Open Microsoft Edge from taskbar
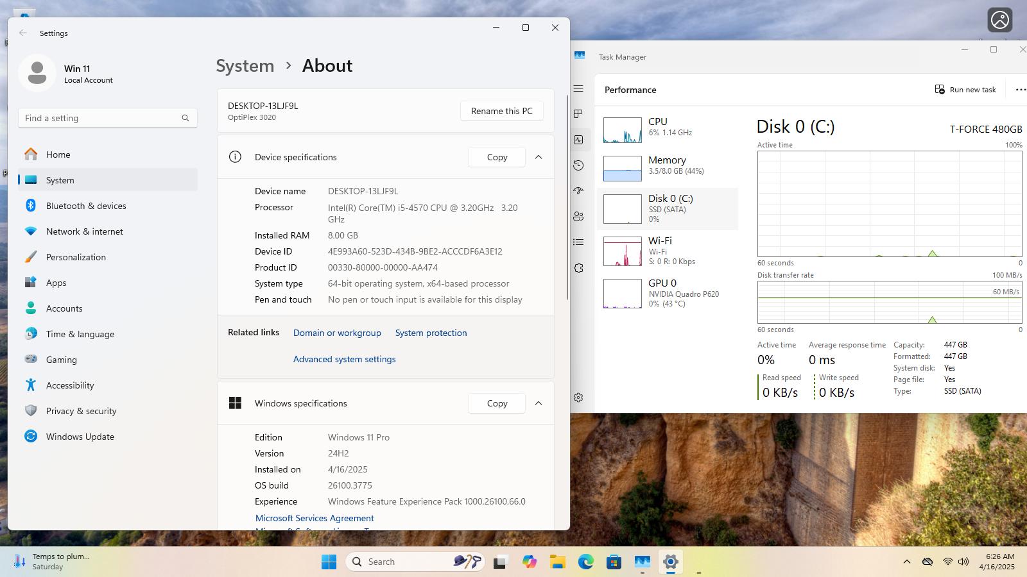1027x577 pixels. (585, 562)
